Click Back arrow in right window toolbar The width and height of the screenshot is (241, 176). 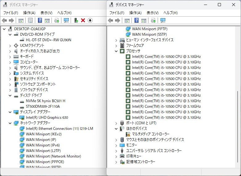pyautogui.click(x=110, y=20)
